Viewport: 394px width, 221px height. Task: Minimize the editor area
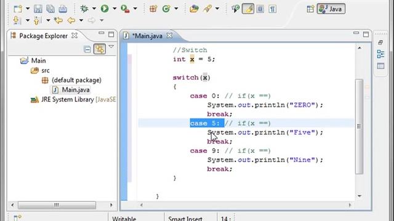point(356,33)
